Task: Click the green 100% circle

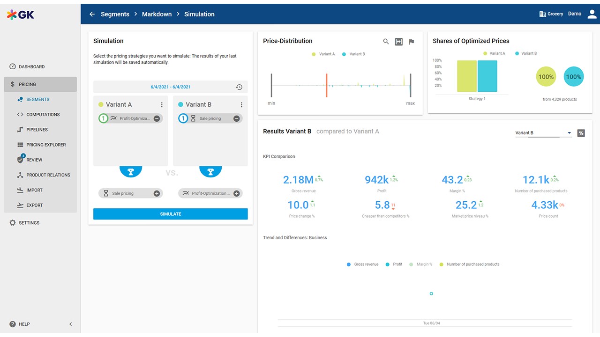Action: [546, 77]
